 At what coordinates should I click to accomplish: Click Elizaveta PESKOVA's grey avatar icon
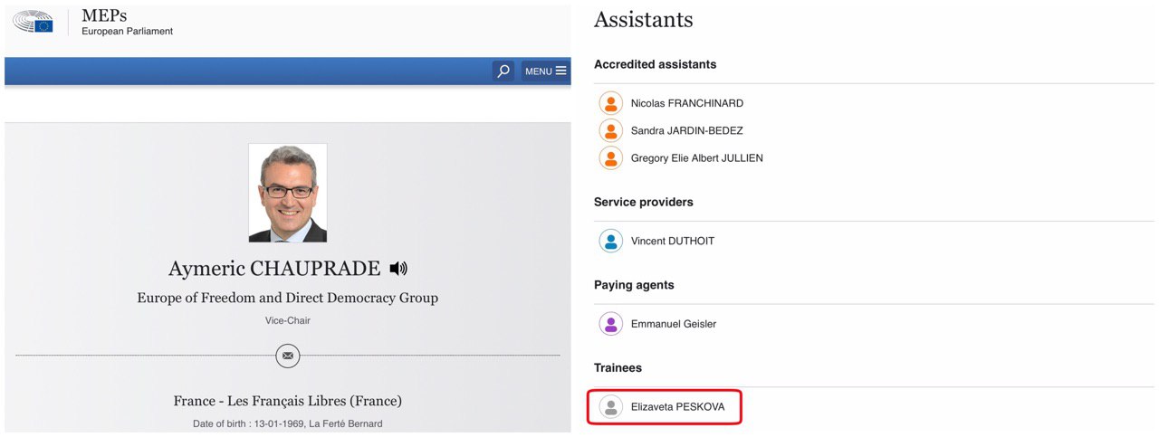point(611,407)
